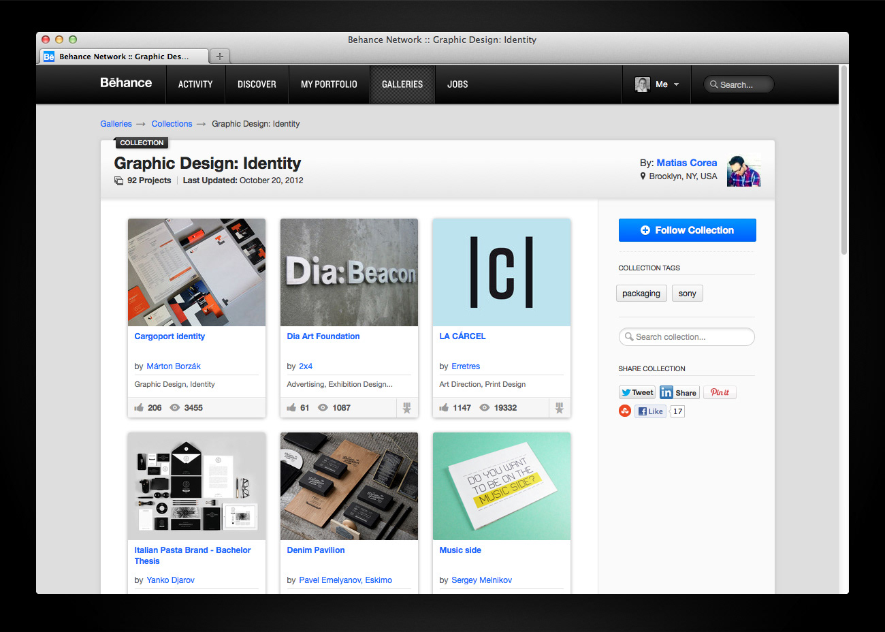Image resolution: width=885 pixels, height=632 pixels.
Task: Click the user avatar next to Me
Action: [x=642, y=84]
